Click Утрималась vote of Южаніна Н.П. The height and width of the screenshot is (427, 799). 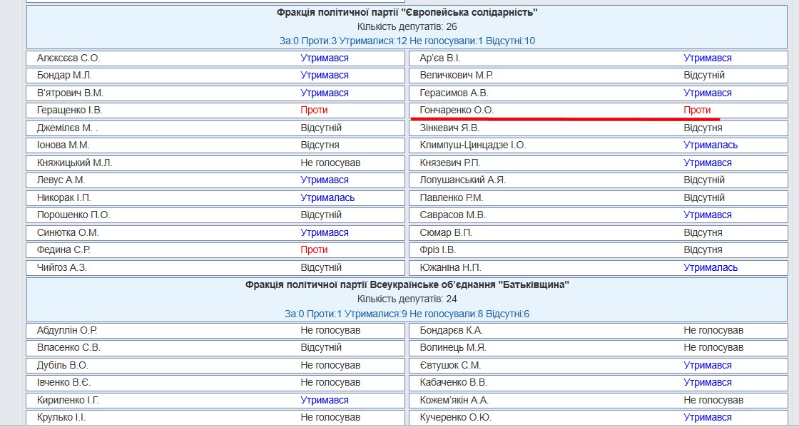click(711, 267)
